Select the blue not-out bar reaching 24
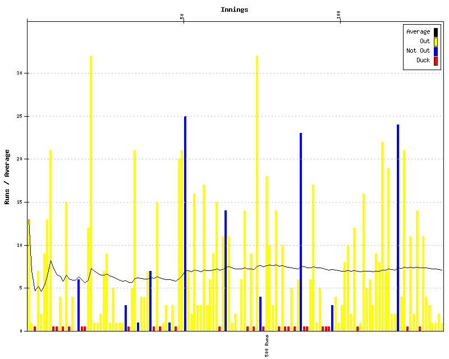 (x=398, y=227)
